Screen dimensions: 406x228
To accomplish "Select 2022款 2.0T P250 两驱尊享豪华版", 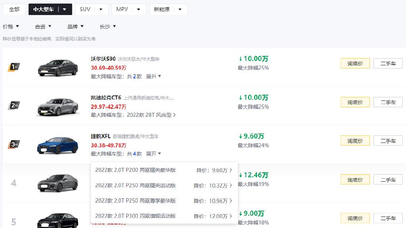I will [x=136, y=201].
